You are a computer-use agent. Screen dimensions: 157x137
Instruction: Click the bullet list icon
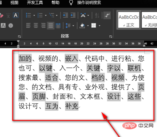(x=28, y=15)
